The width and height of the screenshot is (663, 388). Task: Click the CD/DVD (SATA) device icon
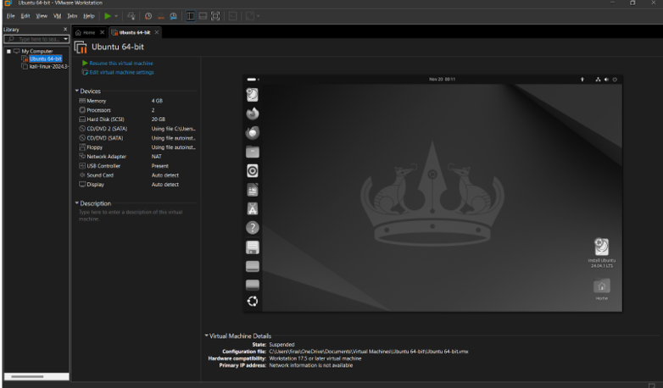82,138
